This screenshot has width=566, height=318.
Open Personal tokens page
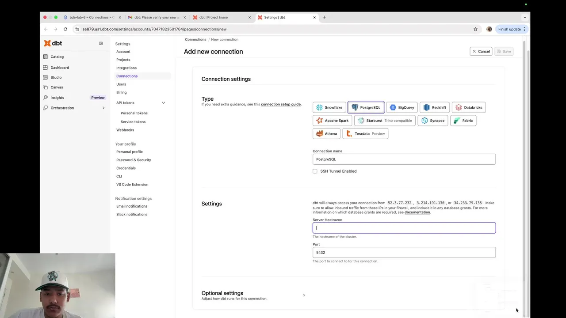pos(134,113)
